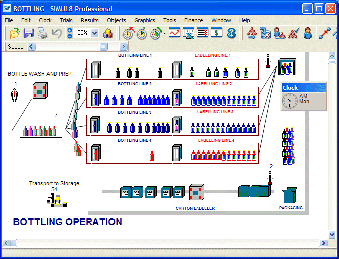Click the Print icon in toolbar
This screenshot has height=259, width=339.
[x=42, y=33]
